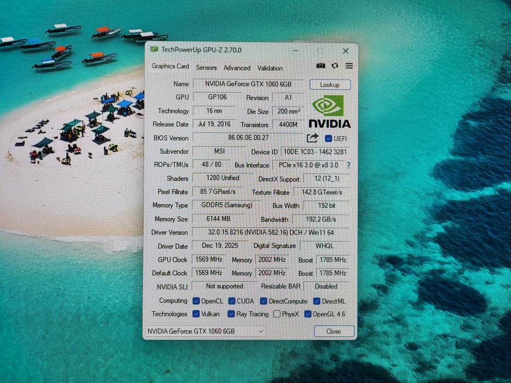The height and width of the screenshot is (383, 511).
Task: Click the Lookup button
Action: [x=330, y=85]
